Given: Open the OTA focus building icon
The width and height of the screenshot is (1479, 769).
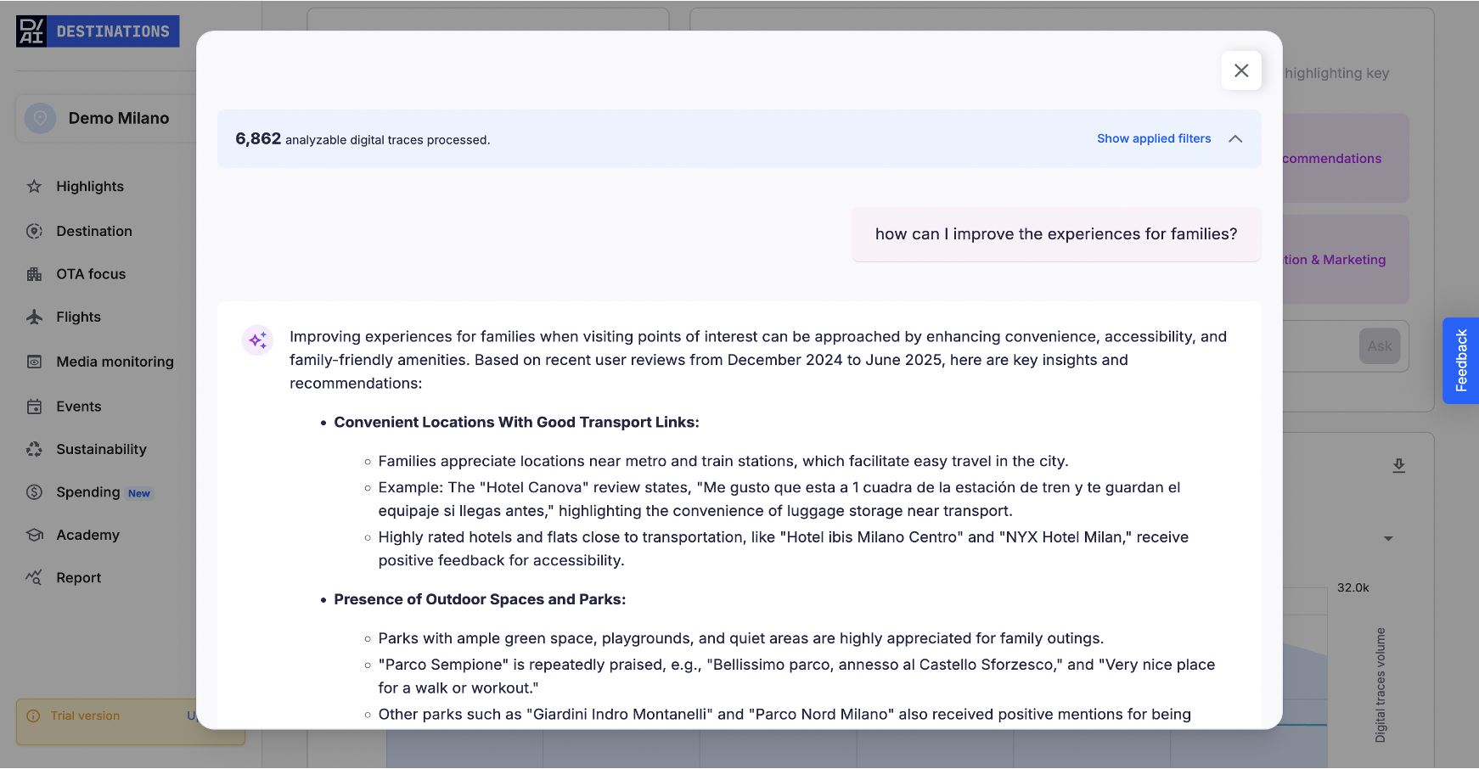Looking at the screenshot, I should pos(34,274).
